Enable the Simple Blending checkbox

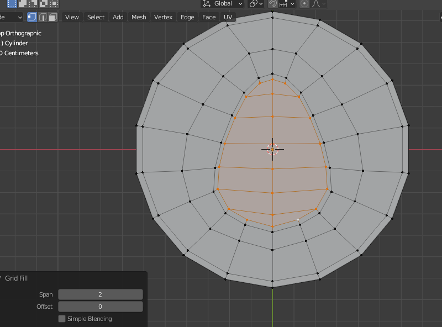(x=62, y=319)
